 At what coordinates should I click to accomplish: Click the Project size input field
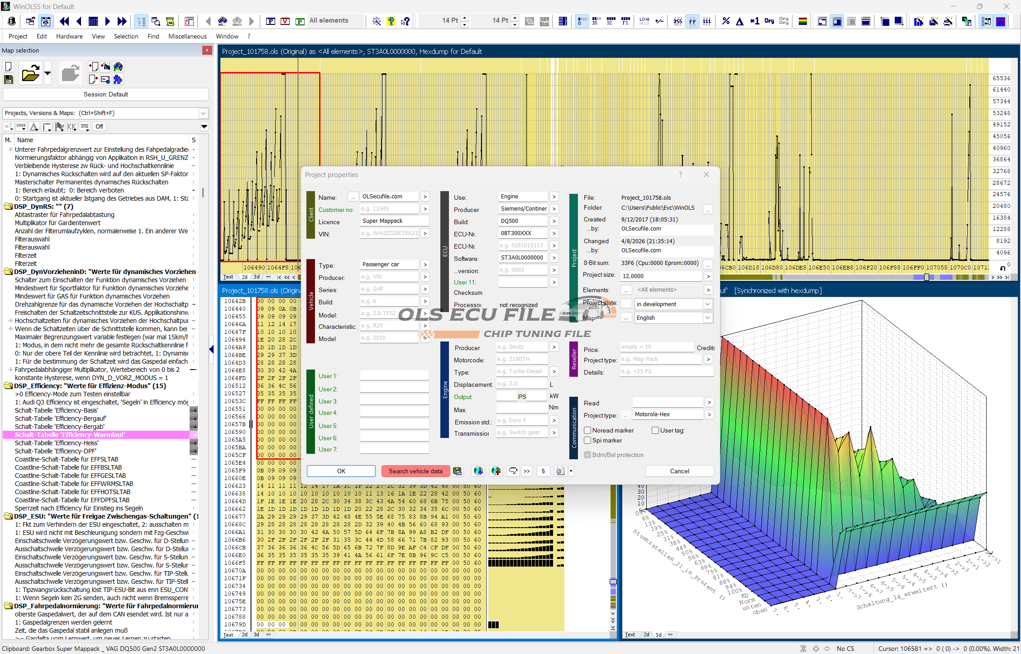coord(661,276)
